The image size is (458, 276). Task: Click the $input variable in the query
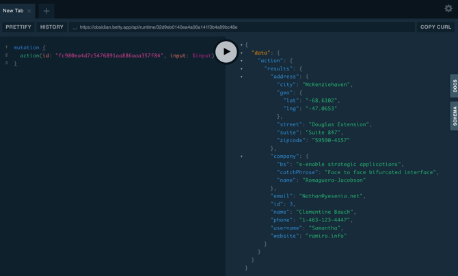[x=202, y=55]
